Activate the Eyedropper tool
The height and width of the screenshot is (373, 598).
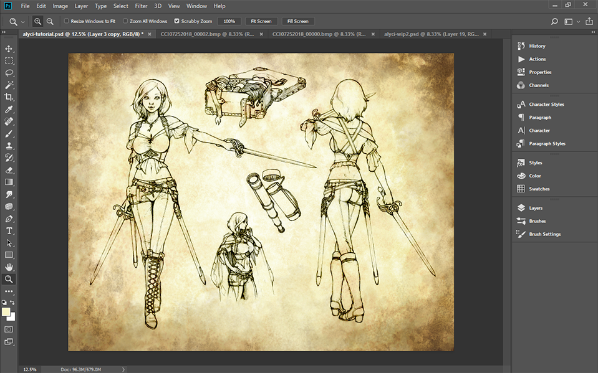[x=9, y=110]
